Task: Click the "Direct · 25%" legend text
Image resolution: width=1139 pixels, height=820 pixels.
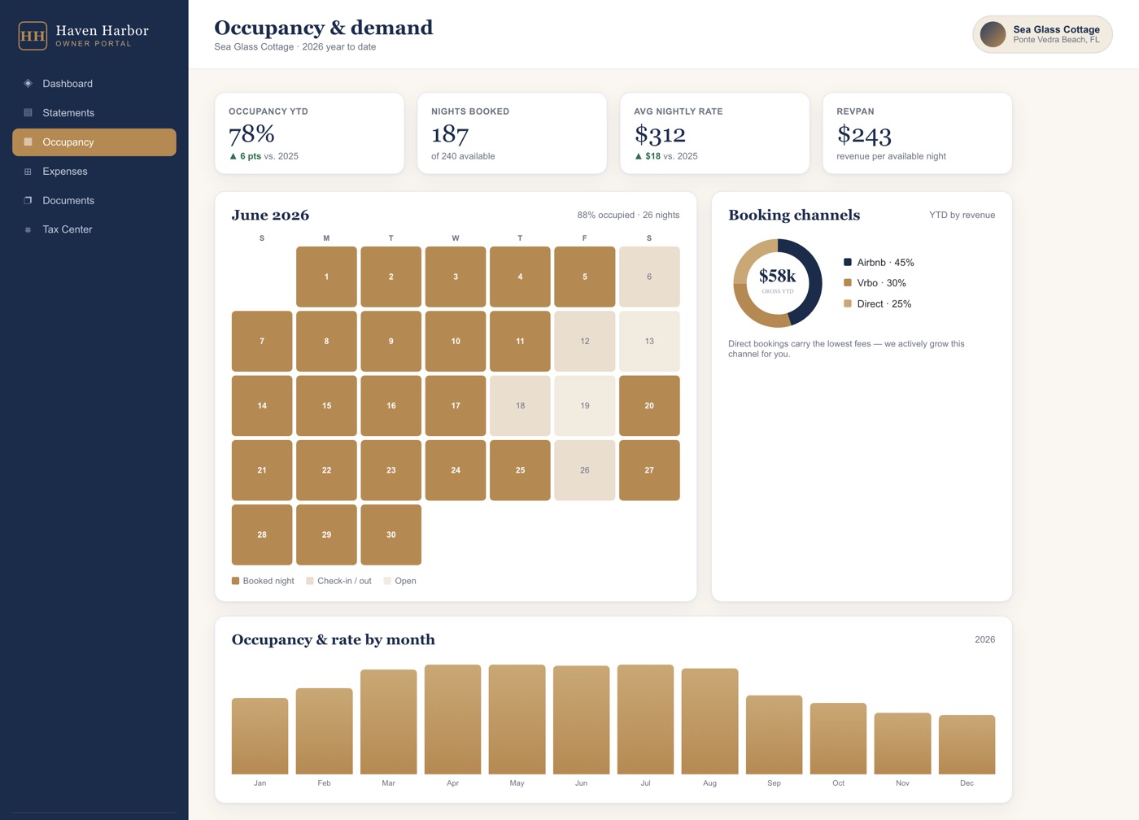Action: click(884, 304)
